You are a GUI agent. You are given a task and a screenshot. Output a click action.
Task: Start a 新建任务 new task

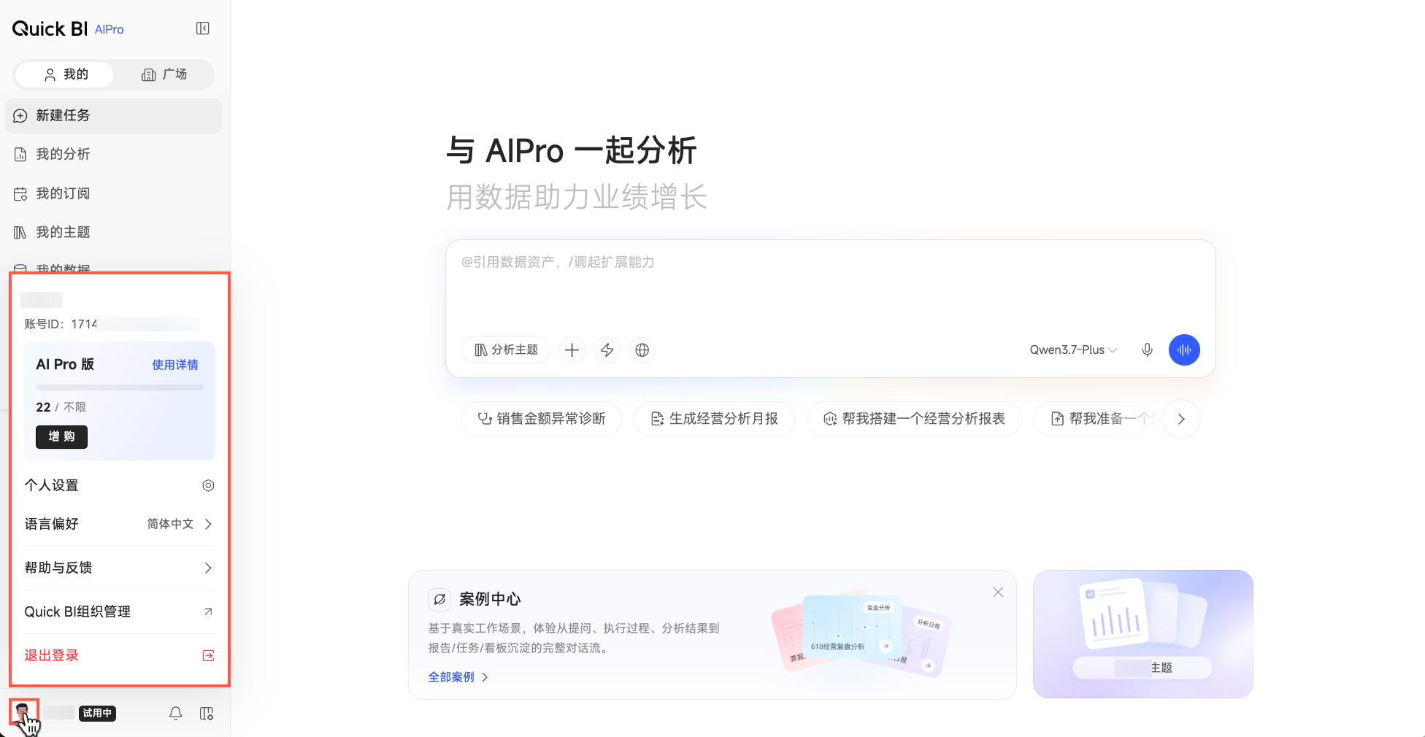coord(113,116)
